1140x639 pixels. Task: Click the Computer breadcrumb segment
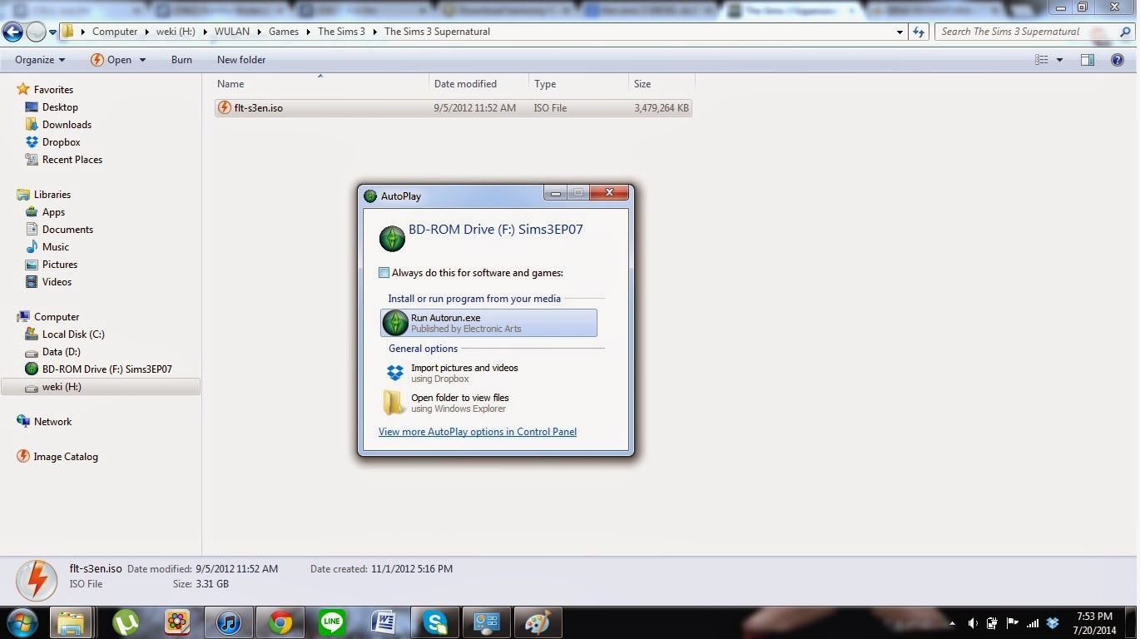tap(115, 32)
